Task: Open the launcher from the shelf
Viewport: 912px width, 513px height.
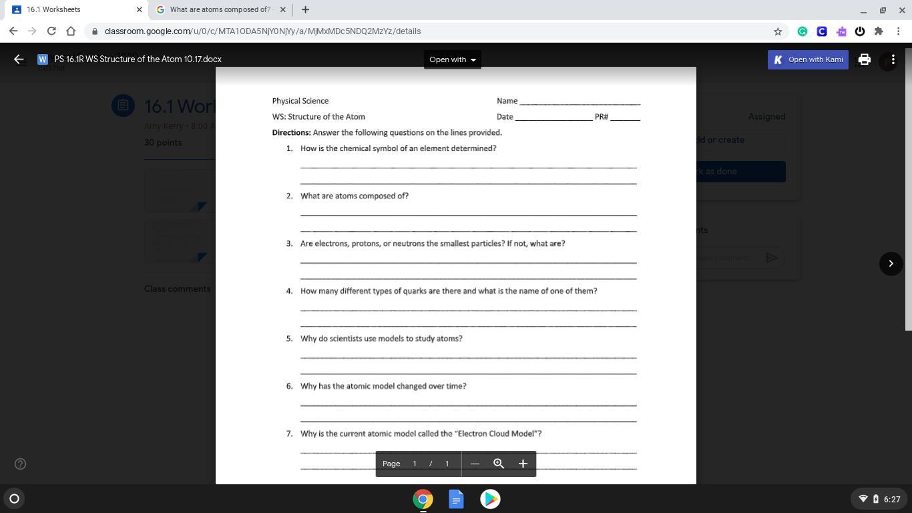Action: pos(14,498)
